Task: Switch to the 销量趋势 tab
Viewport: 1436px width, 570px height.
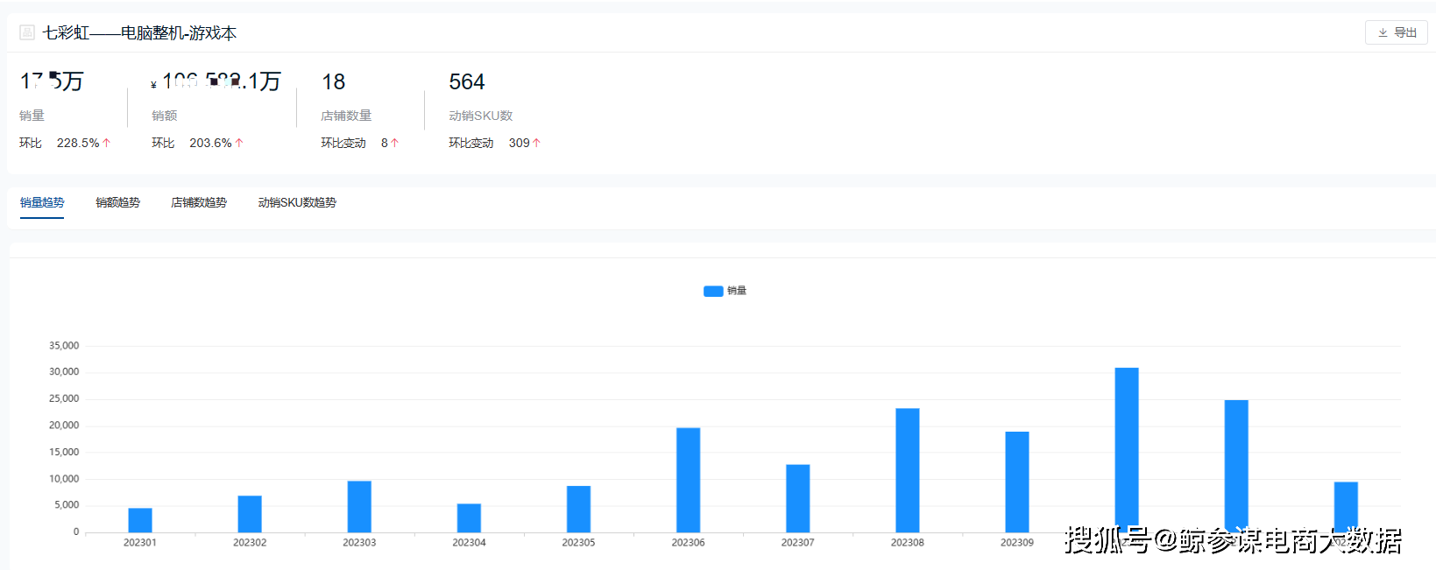Action: pos(42,202)
